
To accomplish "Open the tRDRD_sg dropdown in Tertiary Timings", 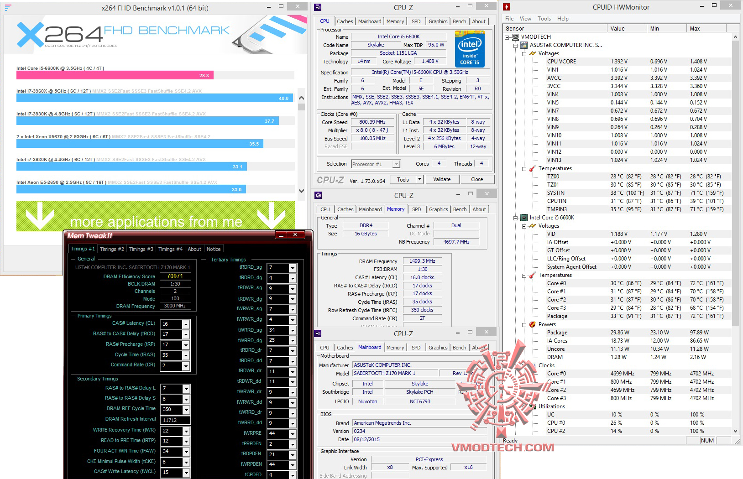I will click(293, 268).
